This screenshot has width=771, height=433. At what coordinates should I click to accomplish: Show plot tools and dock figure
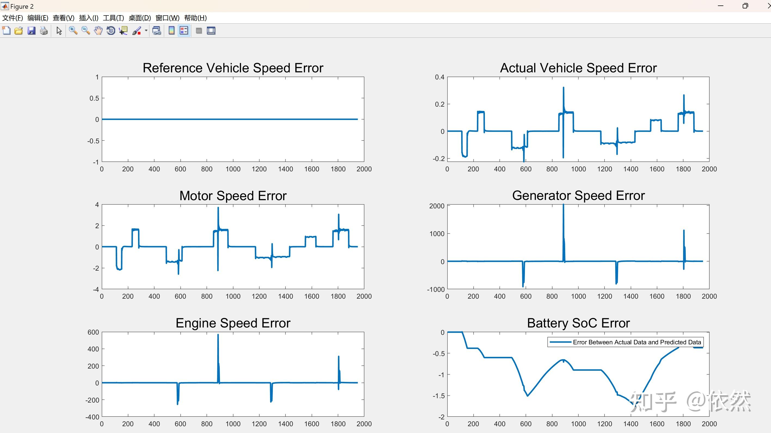211,30
